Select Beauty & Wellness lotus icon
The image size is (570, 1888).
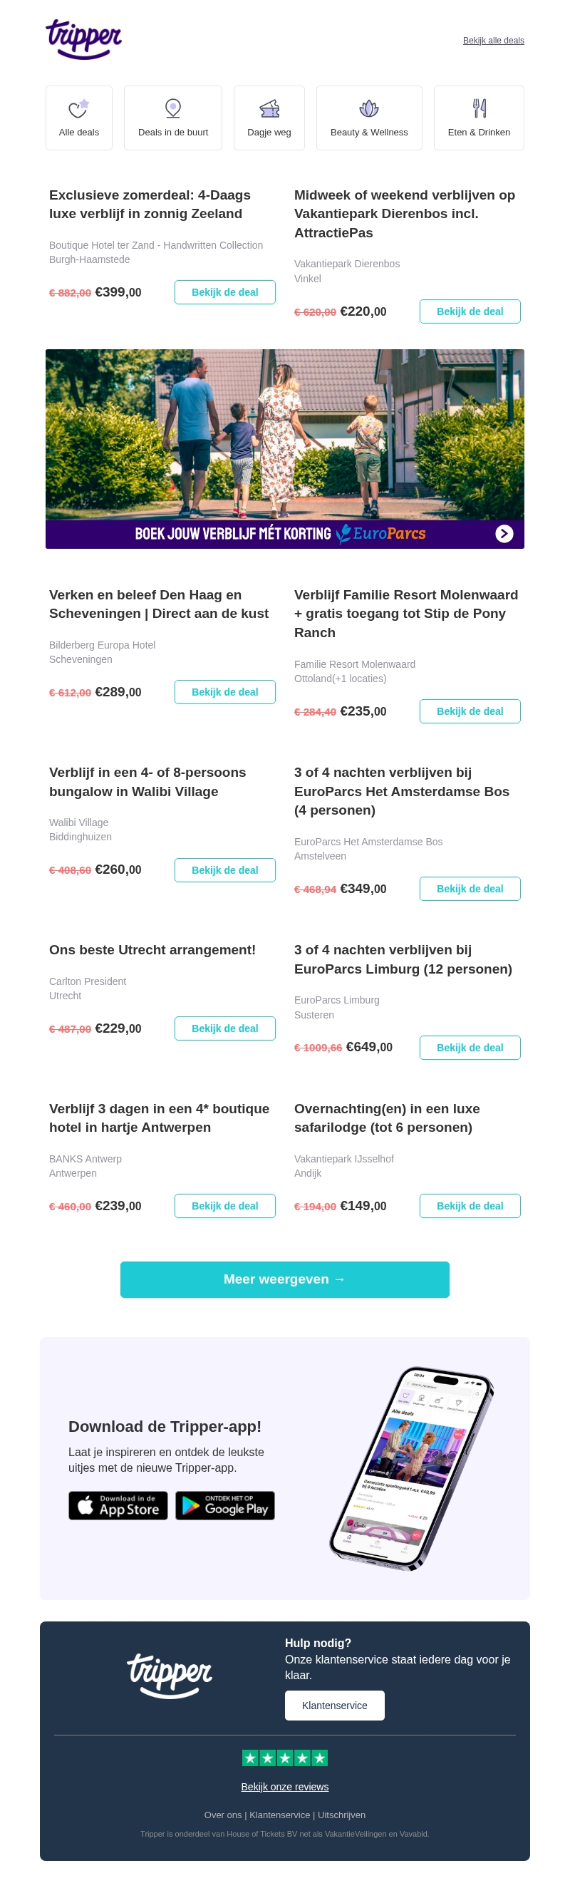point(368,108)
